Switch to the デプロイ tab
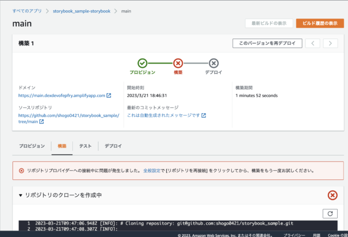The image size is (348, 237). coord(113,146)
